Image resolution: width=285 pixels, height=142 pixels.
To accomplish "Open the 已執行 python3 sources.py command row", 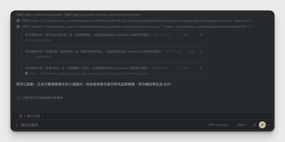I will click(x=136, y=27).
